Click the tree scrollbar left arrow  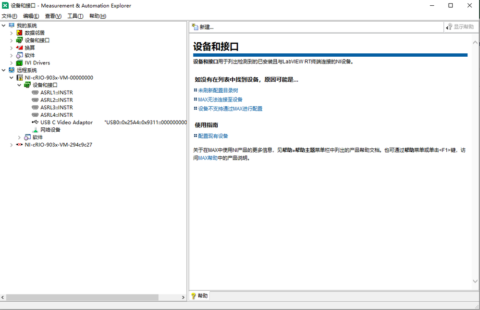[3, 298]
